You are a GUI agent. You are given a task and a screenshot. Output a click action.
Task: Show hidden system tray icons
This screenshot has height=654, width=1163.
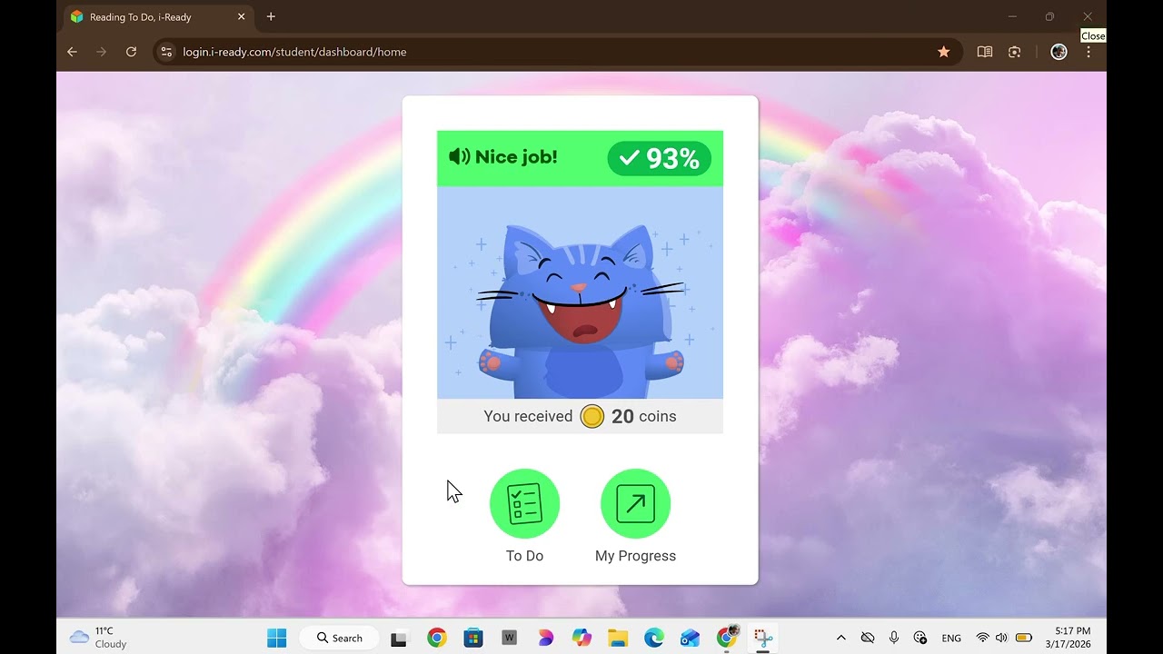click(x=841, y=638)
